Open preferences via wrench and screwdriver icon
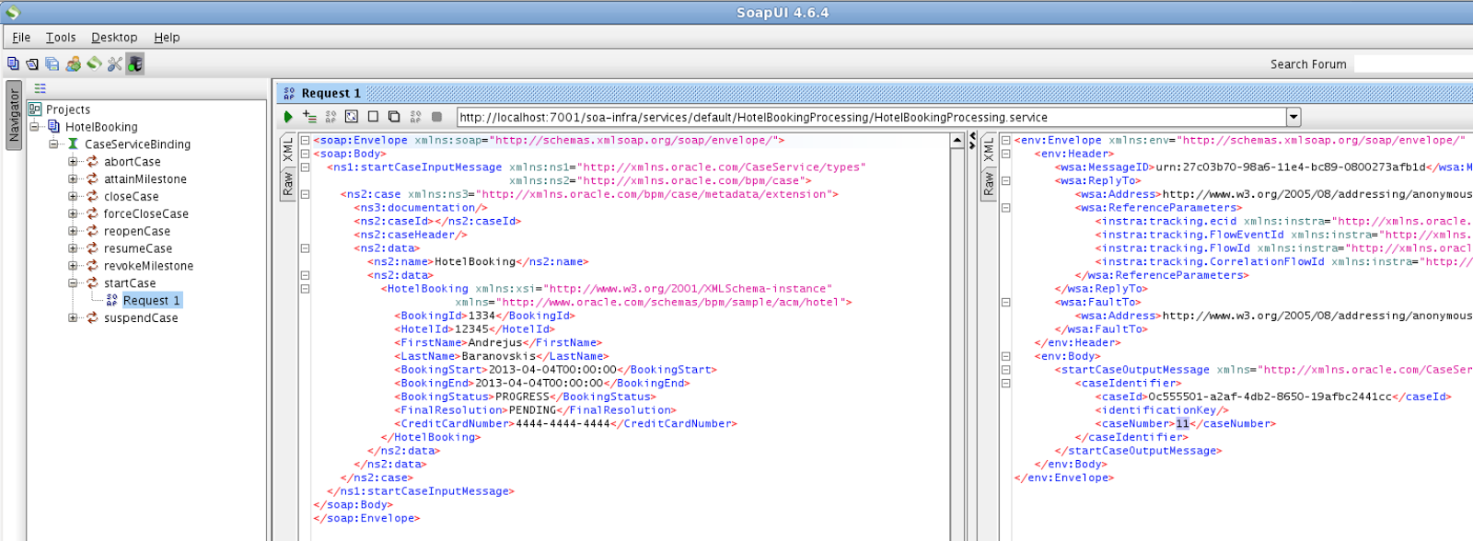Image resolution: width=1473 pixels, height=541 pixels. (114, 63)
